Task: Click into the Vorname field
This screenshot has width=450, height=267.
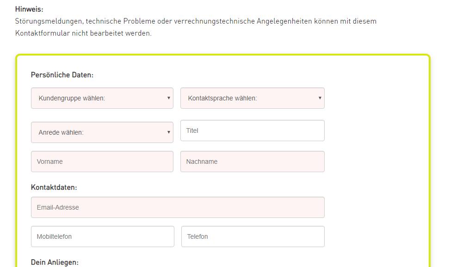Action: point(102,161)
